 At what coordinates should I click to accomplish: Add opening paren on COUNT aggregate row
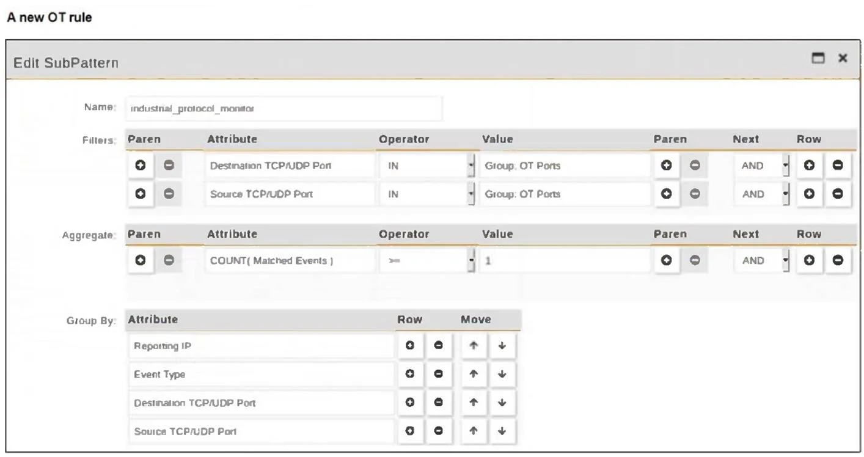point(141,260)
